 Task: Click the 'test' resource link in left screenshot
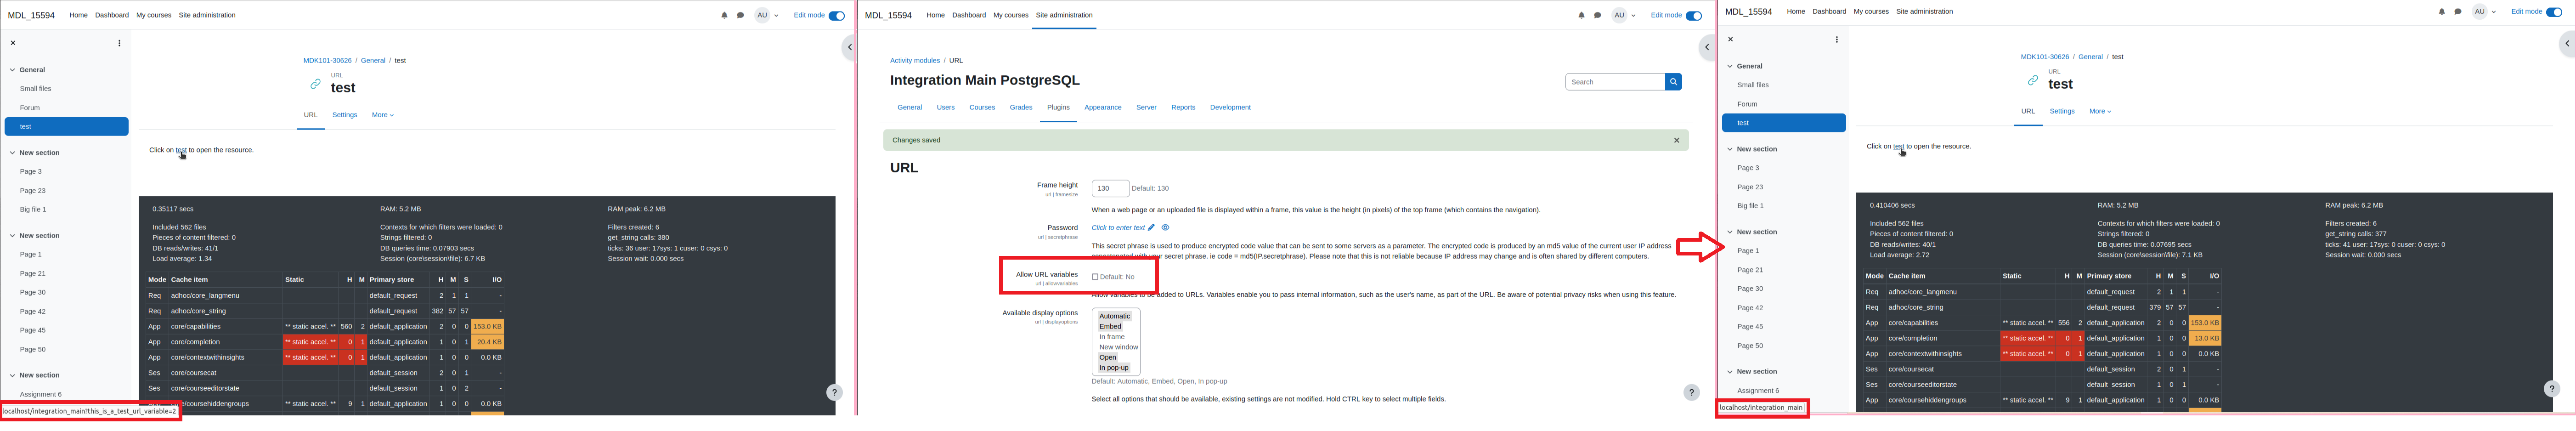181,150
